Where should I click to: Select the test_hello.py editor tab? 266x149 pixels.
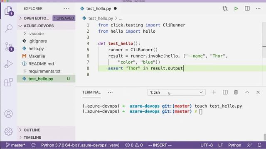99,9
